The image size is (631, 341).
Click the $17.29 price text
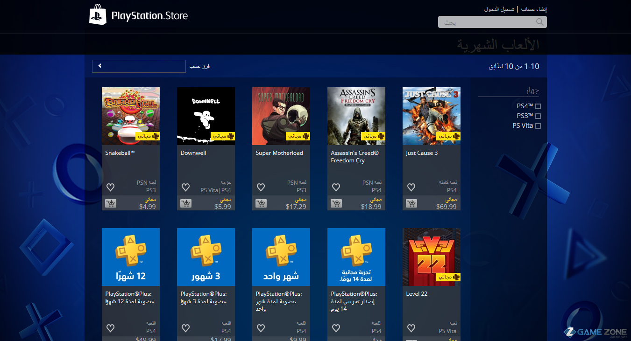(x=296, y=207)
